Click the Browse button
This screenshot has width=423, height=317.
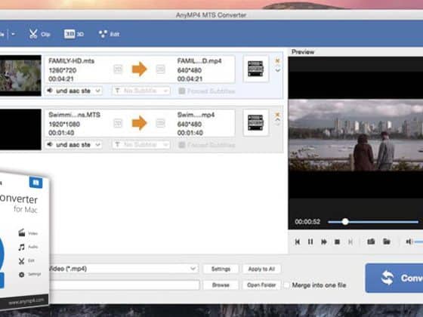221,285
